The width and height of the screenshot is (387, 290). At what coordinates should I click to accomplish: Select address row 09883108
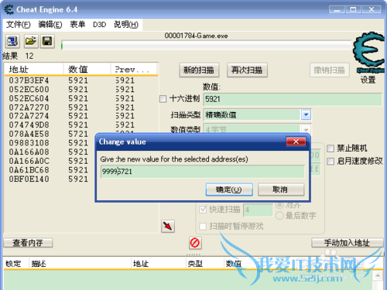pos(29,143)
